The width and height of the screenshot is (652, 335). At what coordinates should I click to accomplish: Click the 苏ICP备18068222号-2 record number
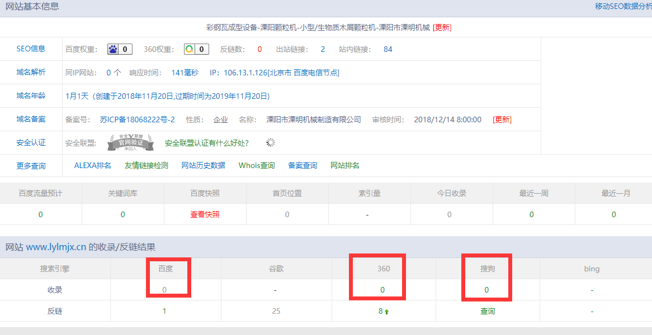coord(137,119)
